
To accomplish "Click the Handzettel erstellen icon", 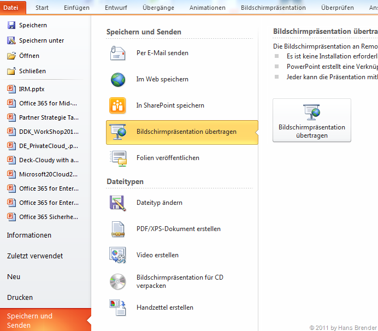I will click(x=118, y=308).
